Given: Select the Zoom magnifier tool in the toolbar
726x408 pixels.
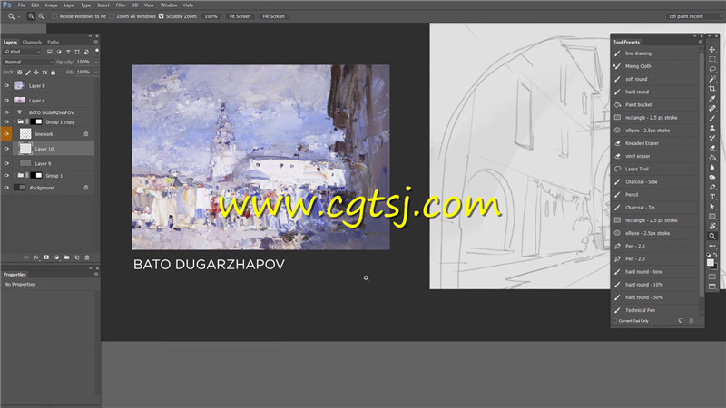Looking at the screenshot, I should (712, 236).
